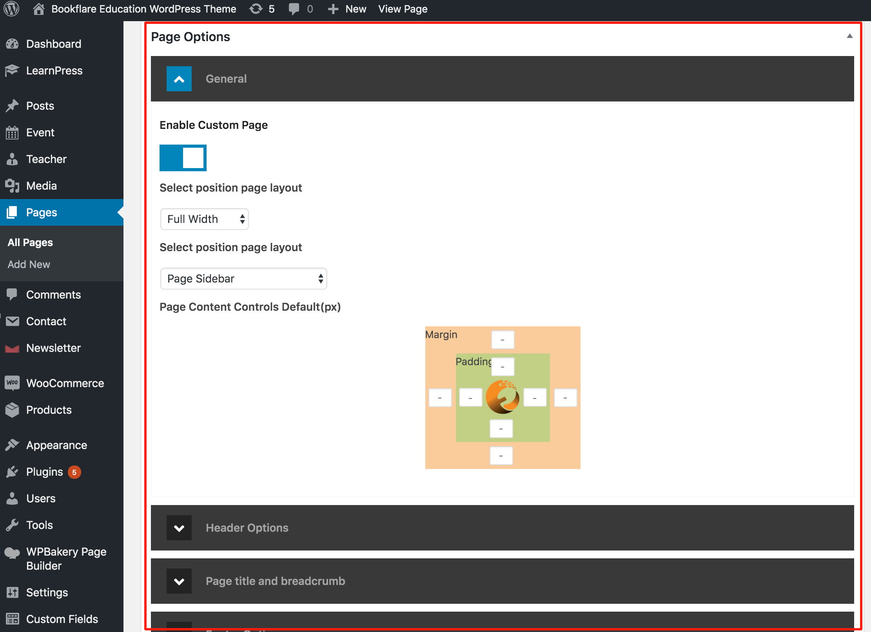871x632 pixels.
Task: Click the WPBakery Page Builder cloud icon
Action: (x=12, y=552)
